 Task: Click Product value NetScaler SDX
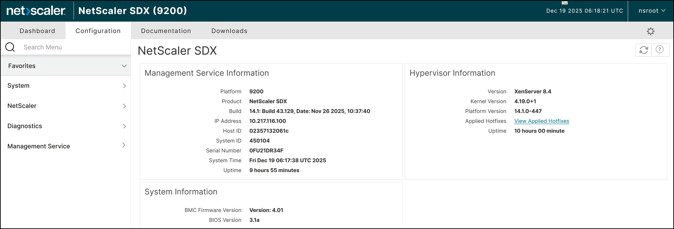click(268, 101)
